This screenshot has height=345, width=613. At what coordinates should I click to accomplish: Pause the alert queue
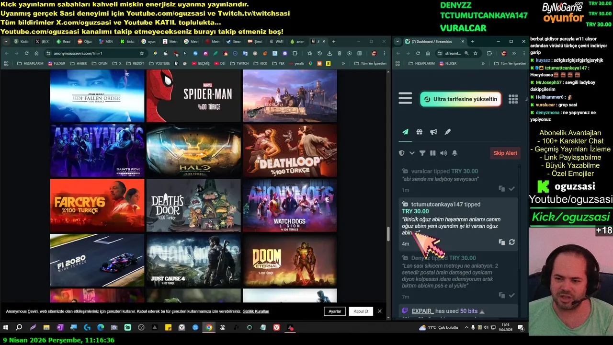coord(433,153)
